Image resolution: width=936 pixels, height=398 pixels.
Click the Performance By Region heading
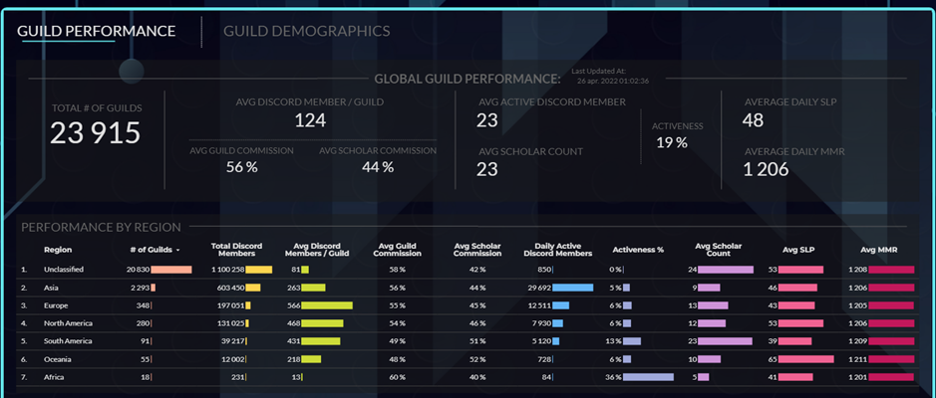point(101,227)
